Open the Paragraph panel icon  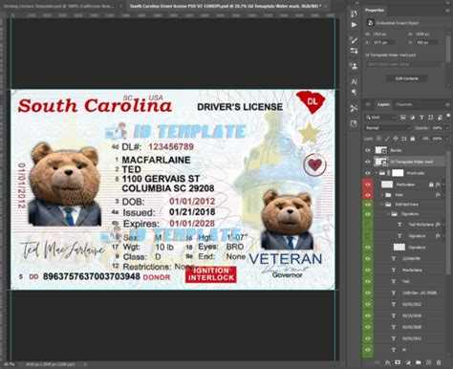(354, 93)
